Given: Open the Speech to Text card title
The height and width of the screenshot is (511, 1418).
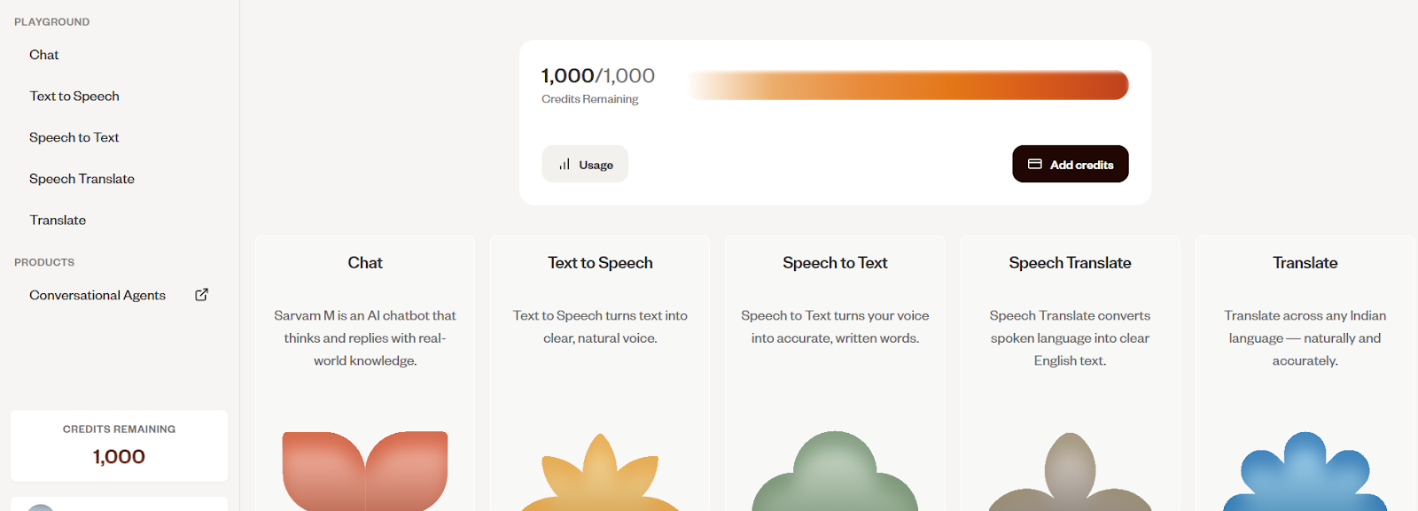Looking at the screenshot, I should pyautogui.click(x=835, y=263).
